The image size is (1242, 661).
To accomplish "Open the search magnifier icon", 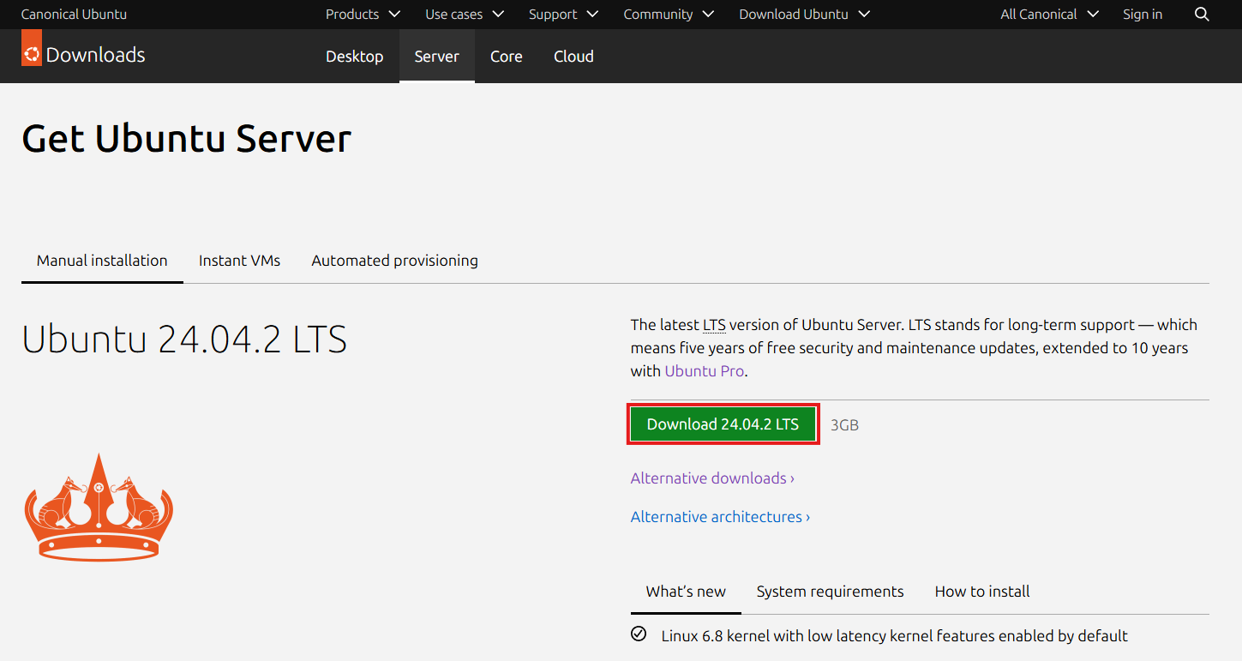I will 1202,15.
